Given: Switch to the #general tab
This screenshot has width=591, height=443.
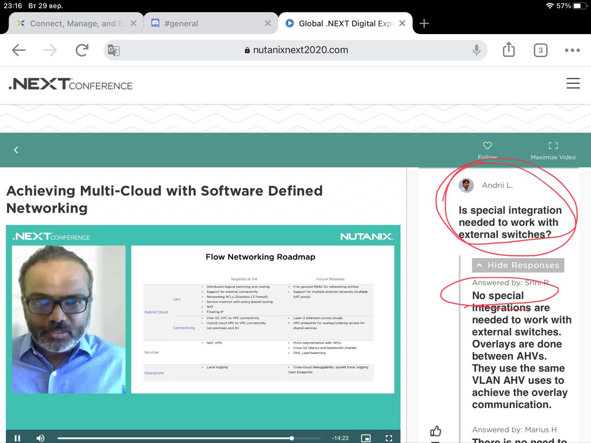Looking at the screenshot, I should coord(210,23).
